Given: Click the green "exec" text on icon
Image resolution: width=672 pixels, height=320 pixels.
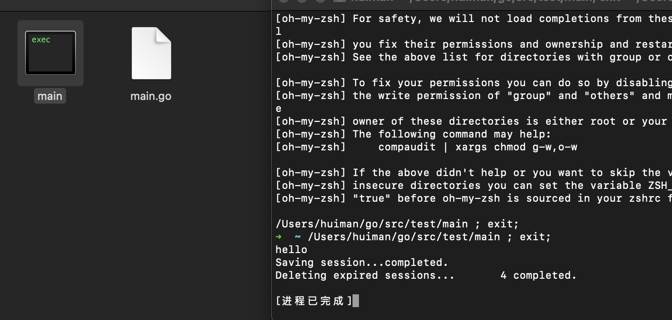Looking at the screenshot, I should [41, 40].
